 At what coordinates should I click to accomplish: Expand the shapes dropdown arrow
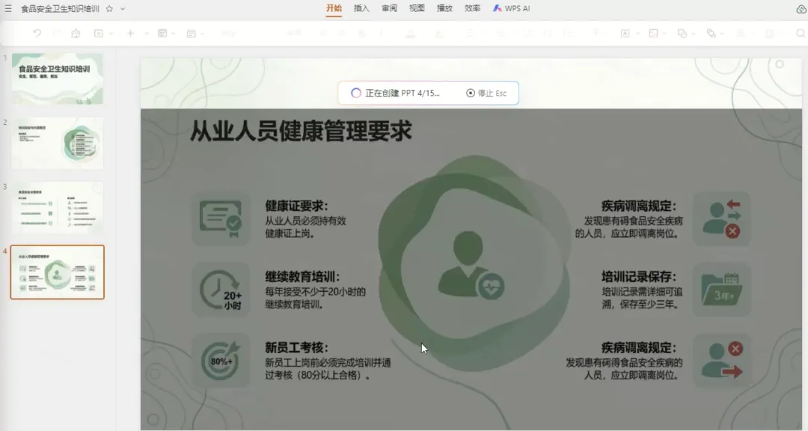(694, 34)
